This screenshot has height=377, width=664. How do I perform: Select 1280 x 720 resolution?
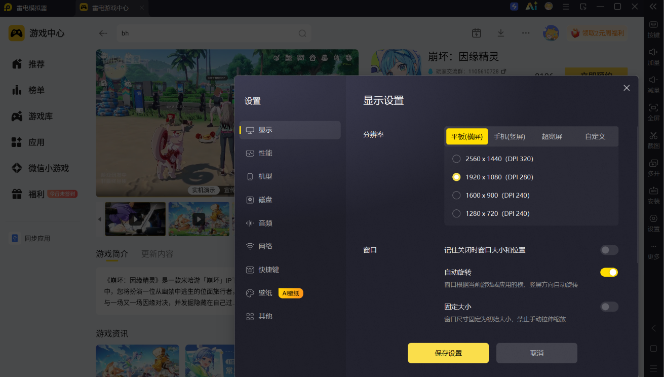click(456, 213)
